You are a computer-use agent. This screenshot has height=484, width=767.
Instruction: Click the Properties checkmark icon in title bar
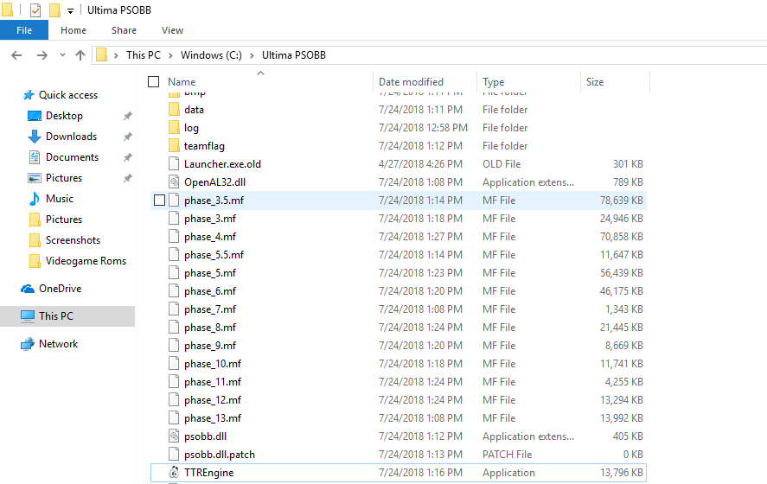(x=35, y=10)
